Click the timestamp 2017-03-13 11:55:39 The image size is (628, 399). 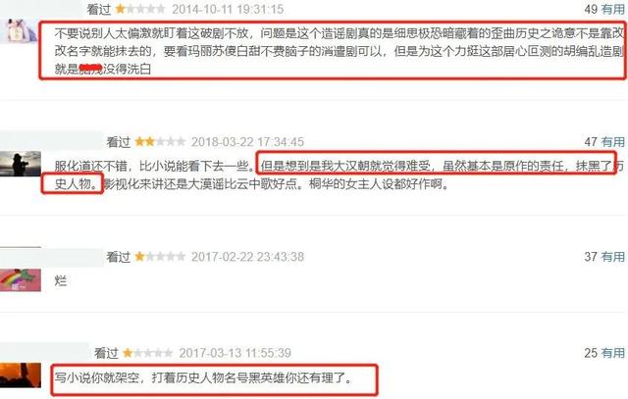(235, 353)
